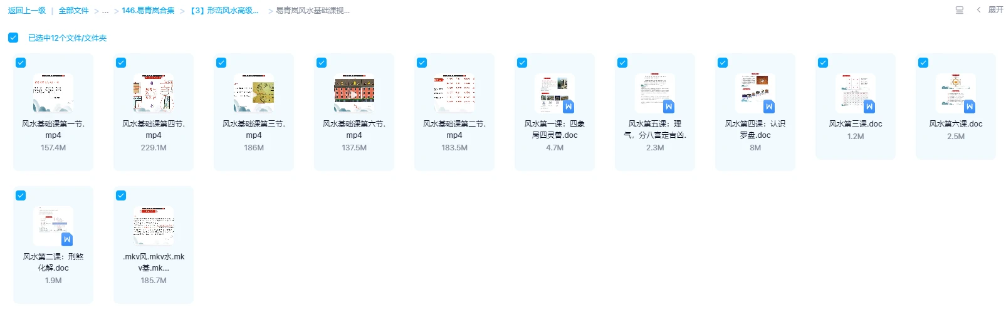
Task: Click the 1.9M file size
Action: (x=53, y=281)
